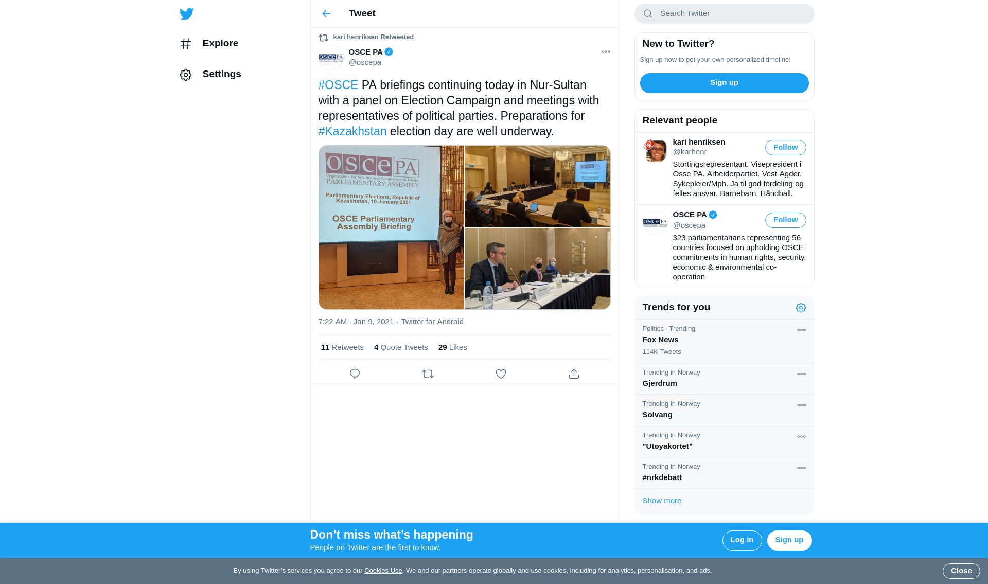
Task: Open more options for Gjerdrum trend
Action: click(x=801, y=374)
